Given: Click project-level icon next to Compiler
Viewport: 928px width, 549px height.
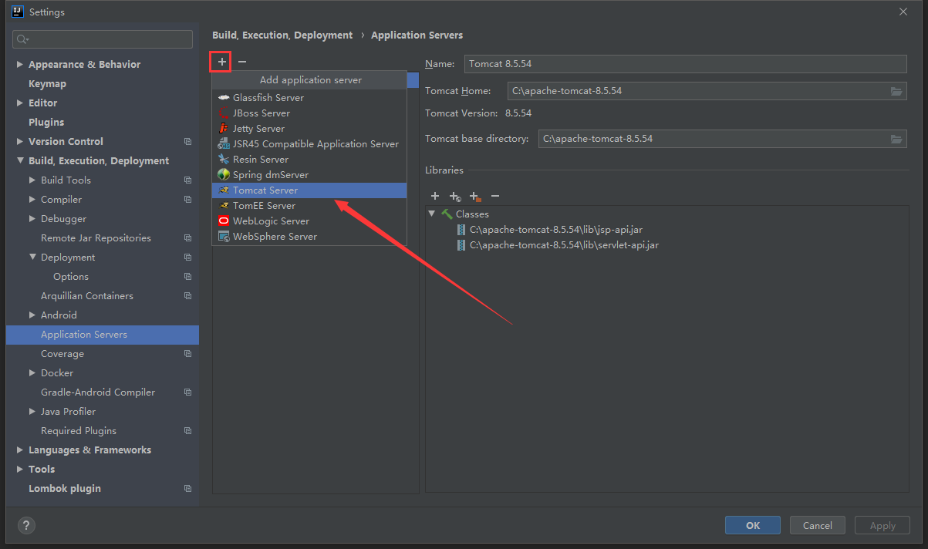Looking at the screenshot, I should coord(187,200).
